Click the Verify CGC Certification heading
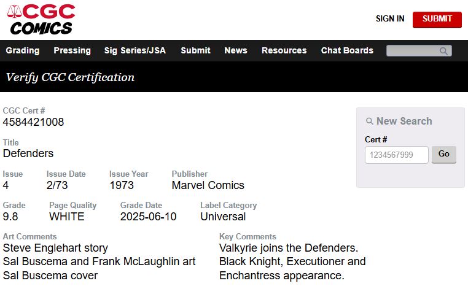The image size is (468, 286). click(70, 77)
